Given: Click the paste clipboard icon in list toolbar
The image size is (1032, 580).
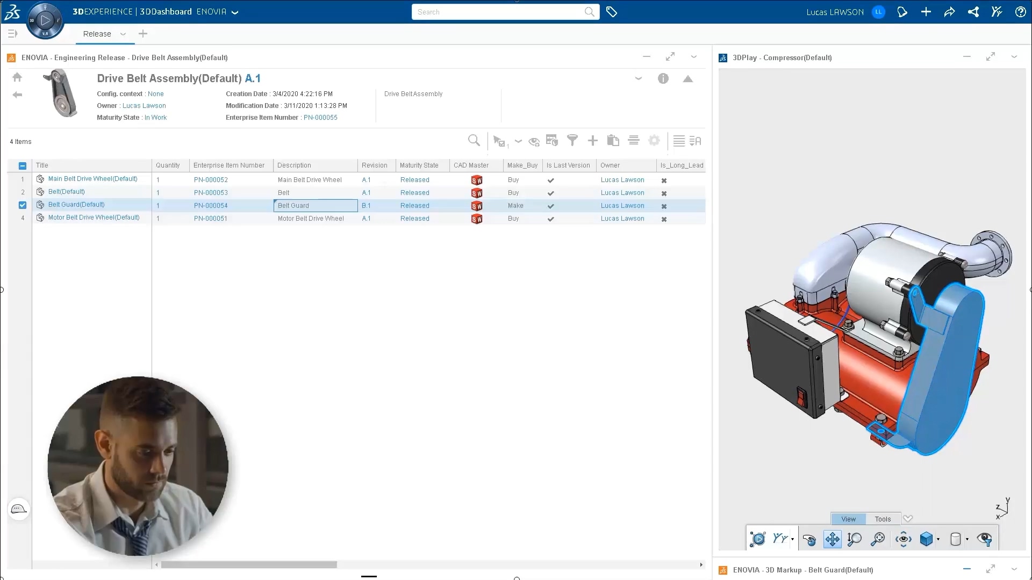Looking at the screenshot, I should (613, 141).
